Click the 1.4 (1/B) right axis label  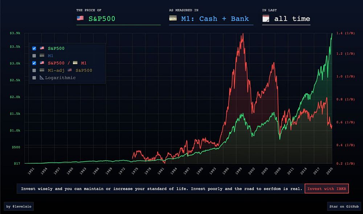(346, 33)
